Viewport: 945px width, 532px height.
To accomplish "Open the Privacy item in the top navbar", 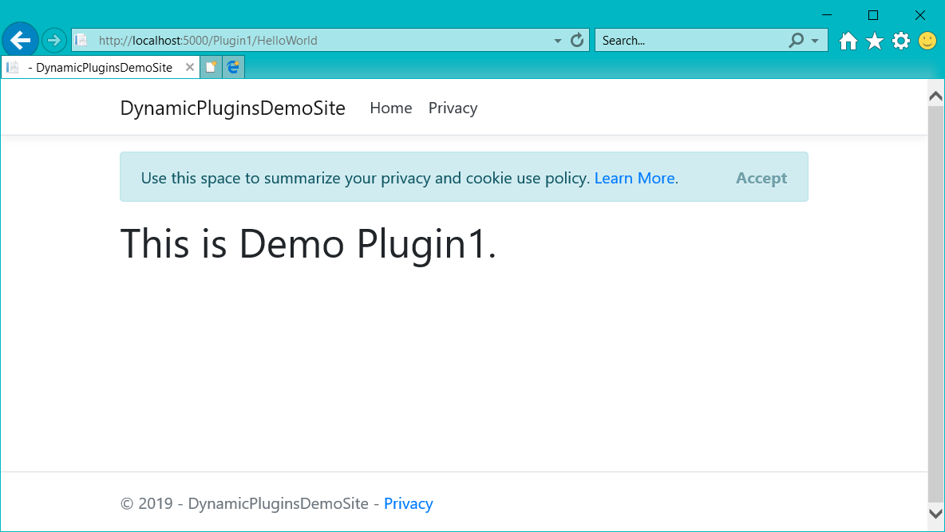I will pyautogui.click(x=453, y=108).
